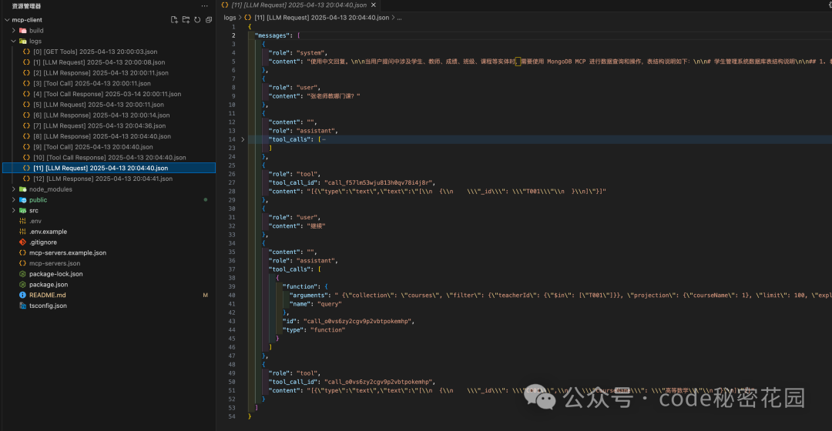Click the logs breadcrumb segment

(230, 18)
